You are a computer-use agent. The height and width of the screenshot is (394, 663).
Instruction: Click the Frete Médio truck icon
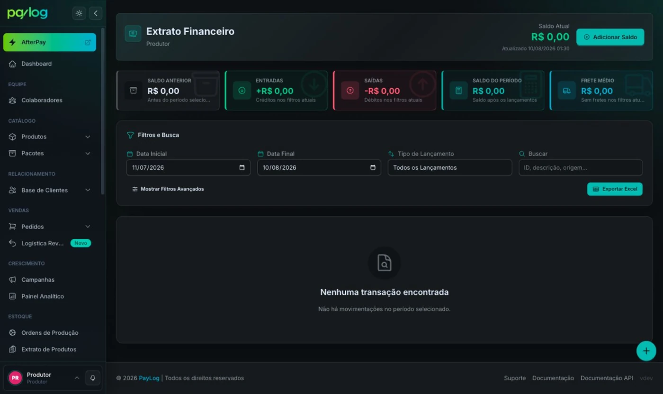point(567,91)
